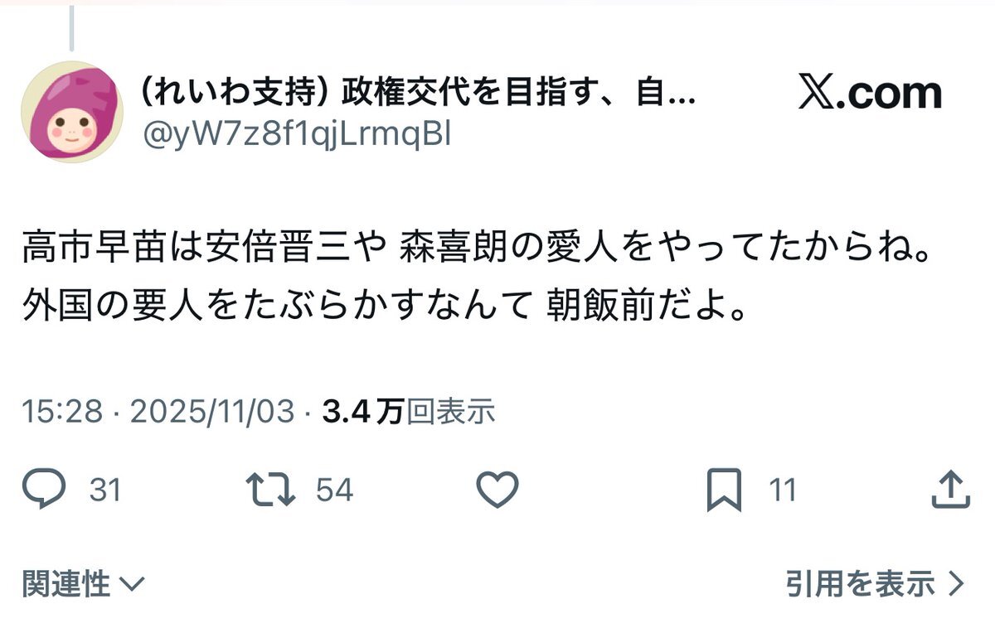The image size is (995, 628).
Task: Click the repost count 54
Action: 335,490
